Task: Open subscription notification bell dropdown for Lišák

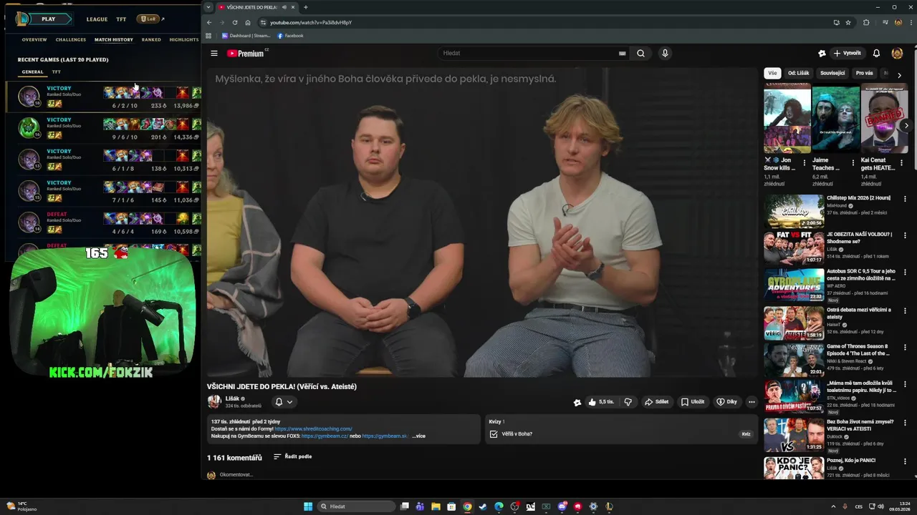Action: click(x=284, y=402)
